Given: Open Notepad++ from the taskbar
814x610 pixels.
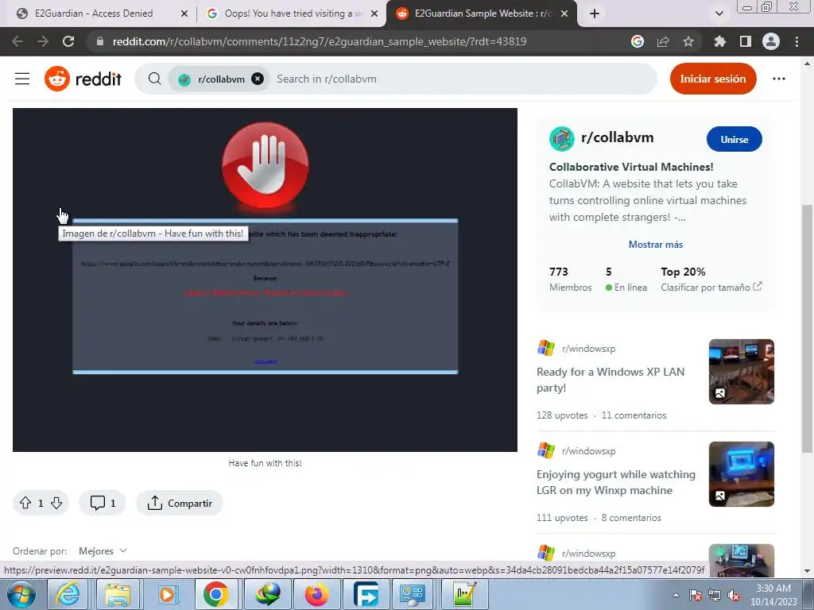Looking at the screenshot, I should 463,594.
